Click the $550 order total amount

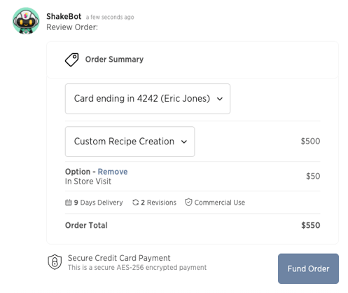pyautogui.click(x=311, y=225)
